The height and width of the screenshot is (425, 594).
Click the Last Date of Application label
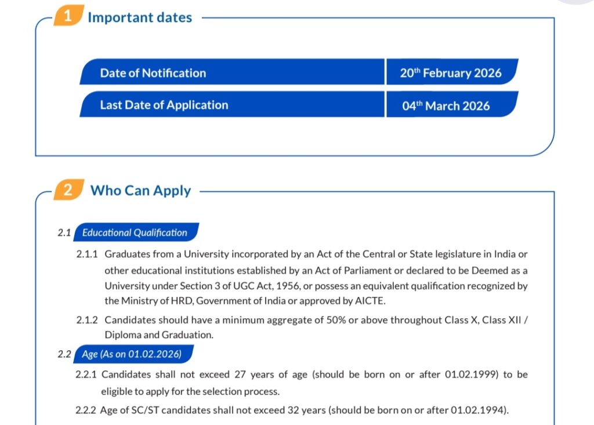(x=164, y=105)
